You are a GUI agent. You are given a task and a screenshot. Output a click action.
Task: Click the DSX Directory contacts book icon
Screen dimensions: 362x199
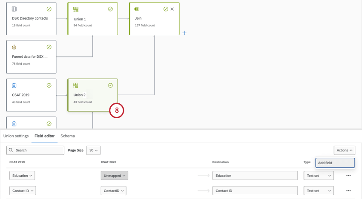pyautogui.click(x=14, y=9)
